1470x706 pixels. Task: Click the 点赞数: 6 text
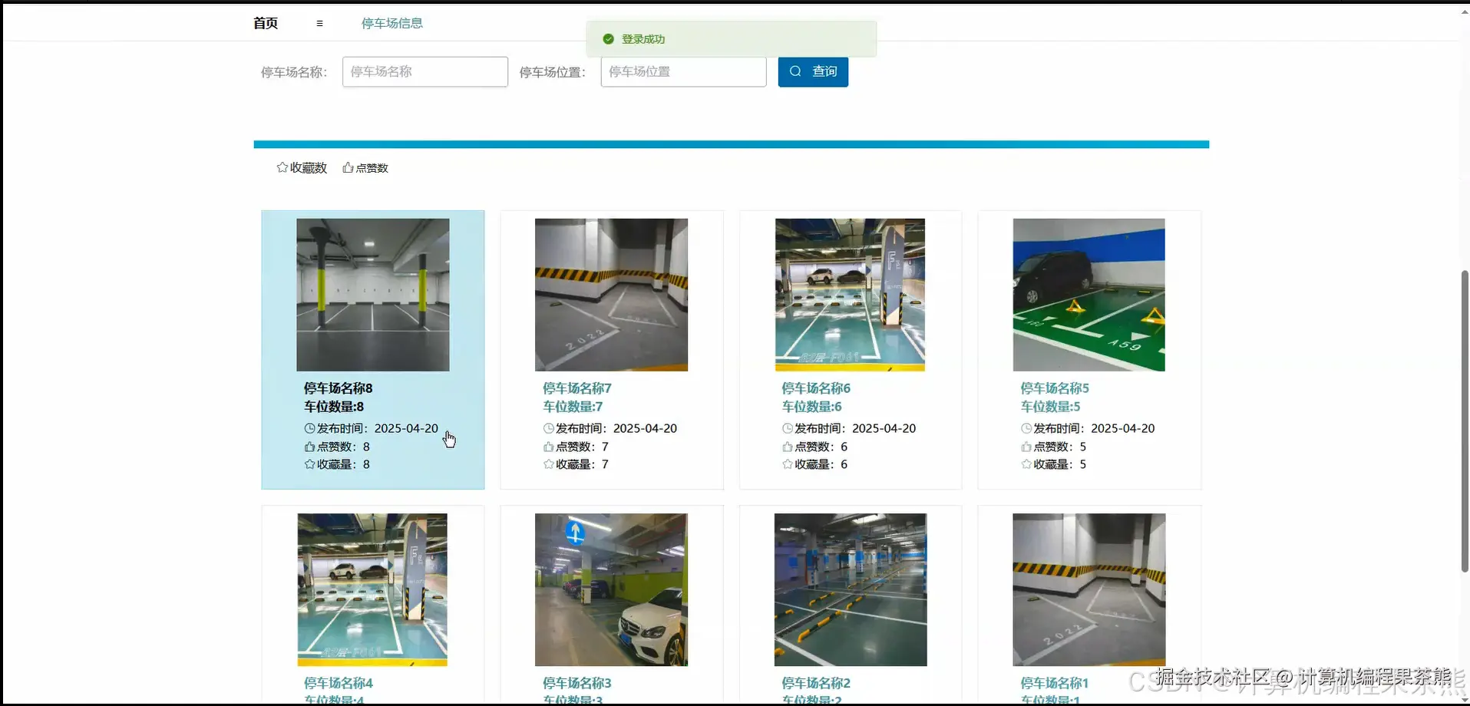tap(821, 447)
